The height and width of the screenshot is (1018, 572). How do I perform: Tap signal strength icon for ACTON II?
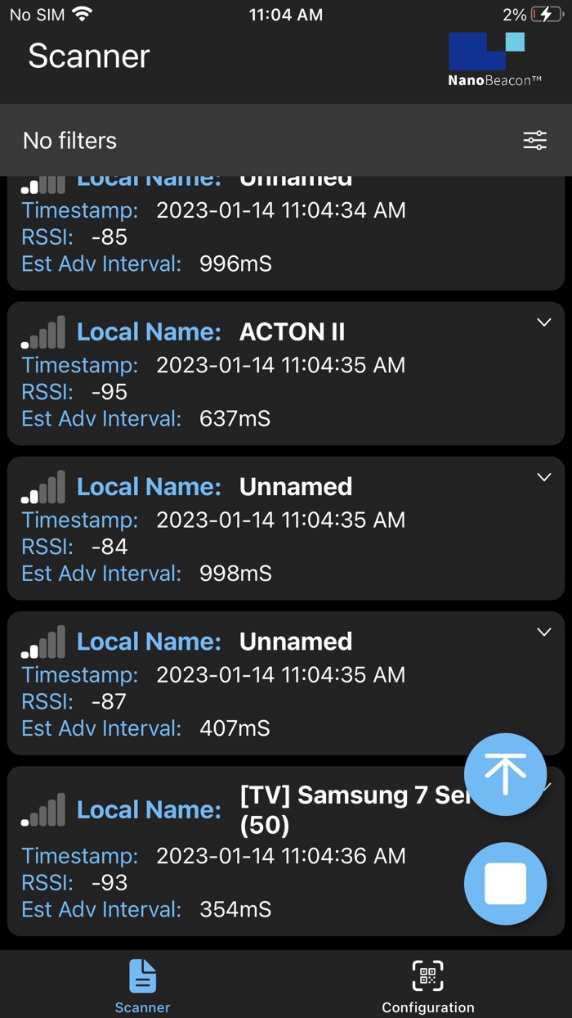coord(44,333)
